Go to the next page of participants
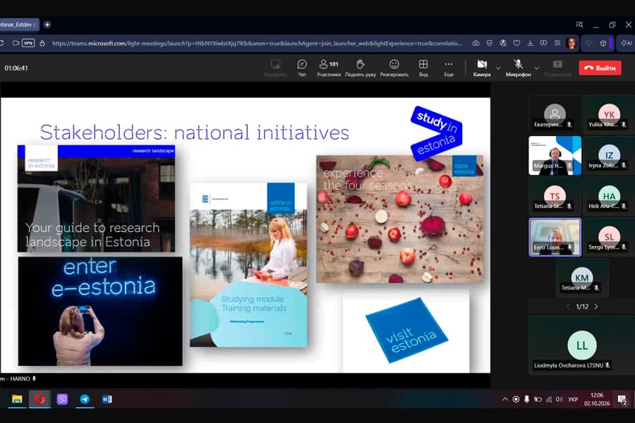The height and width of the screenshot is (423, 635). (596, 307)
